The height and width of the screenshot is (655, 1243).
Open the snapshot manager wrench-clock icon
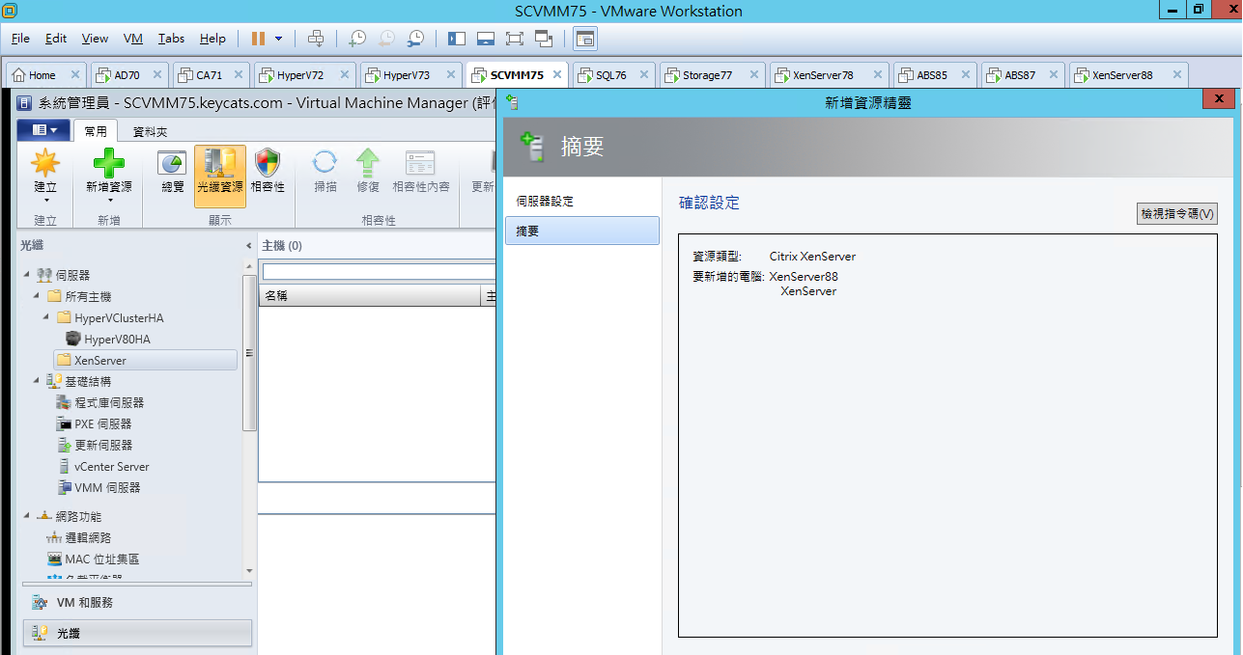coord(415,39)
